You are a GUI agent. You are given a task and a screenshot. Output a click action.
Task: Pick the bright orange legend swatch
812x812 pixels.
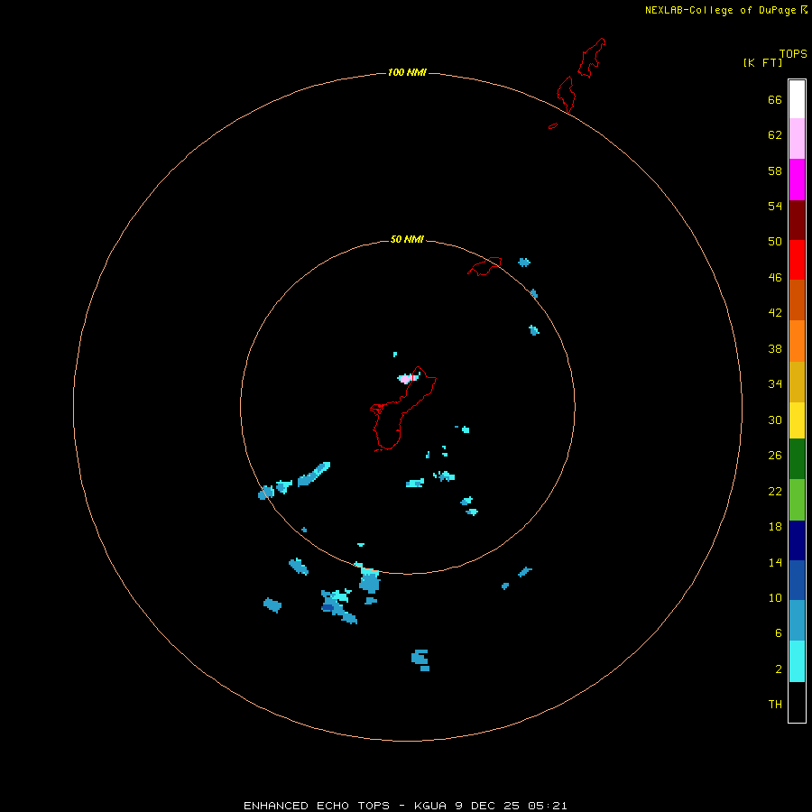797,341
